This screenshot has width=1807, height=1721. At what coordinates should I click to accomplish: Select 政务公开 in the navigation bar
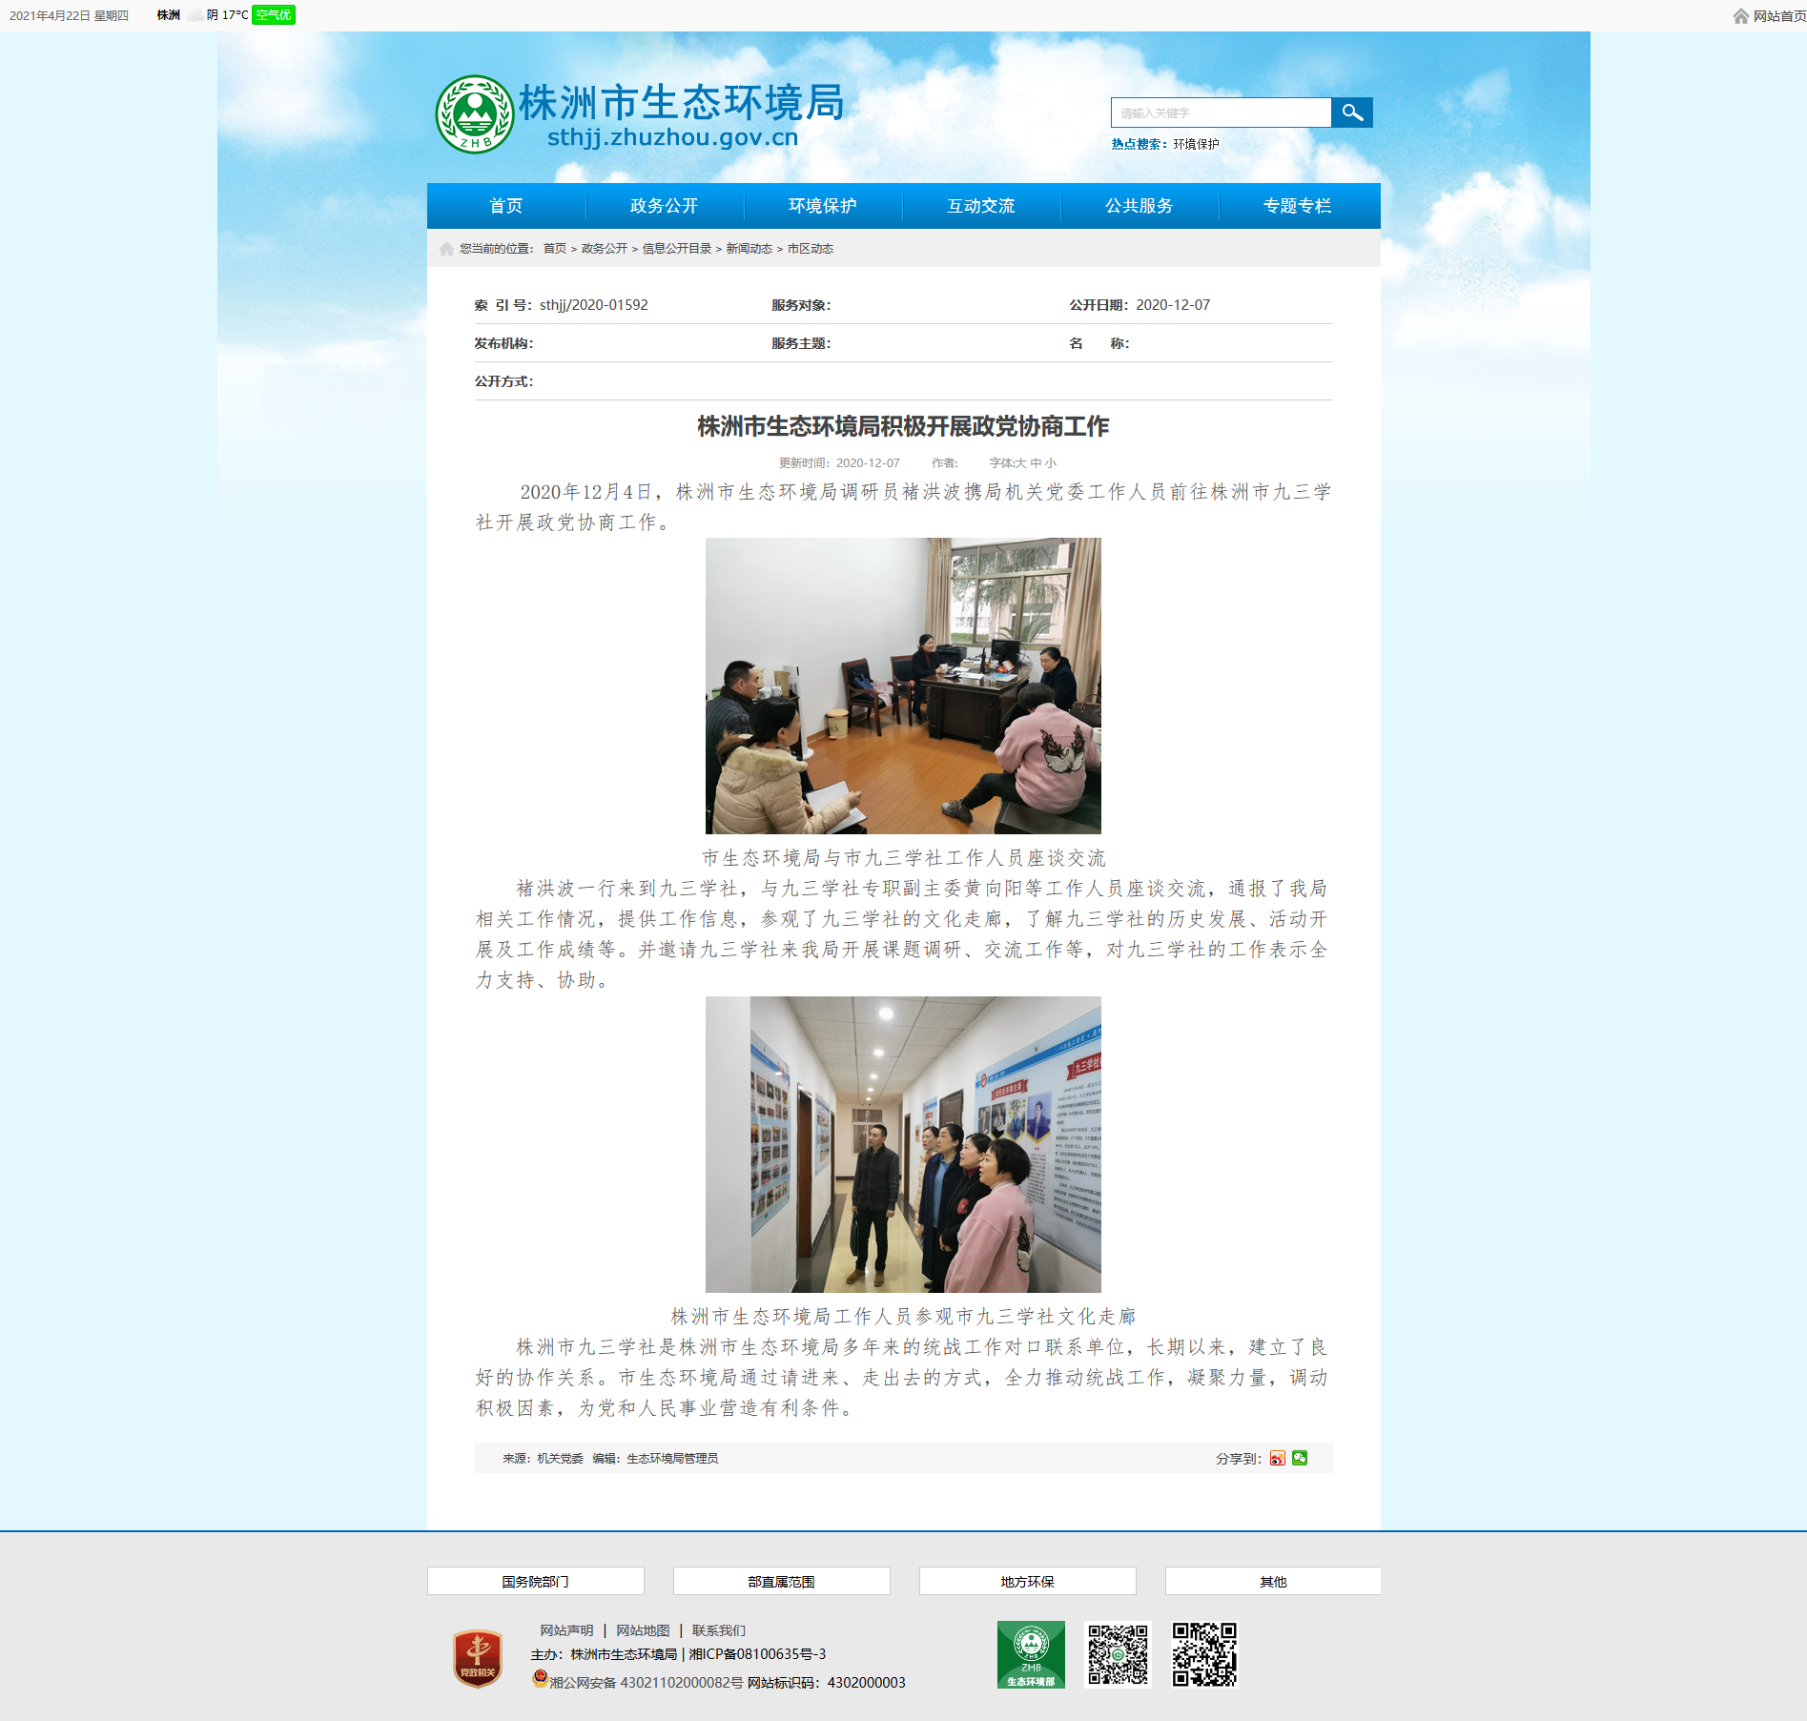tap(665, 206)
